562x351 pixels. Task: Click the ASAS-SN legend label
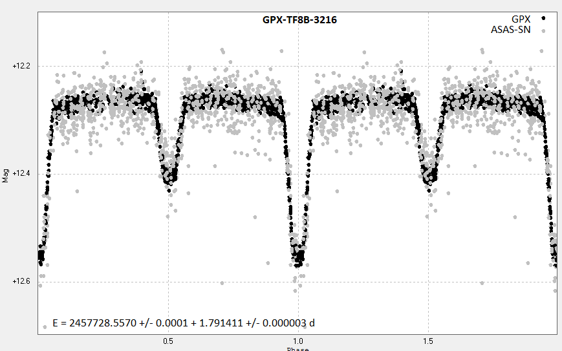click(510, 30)
